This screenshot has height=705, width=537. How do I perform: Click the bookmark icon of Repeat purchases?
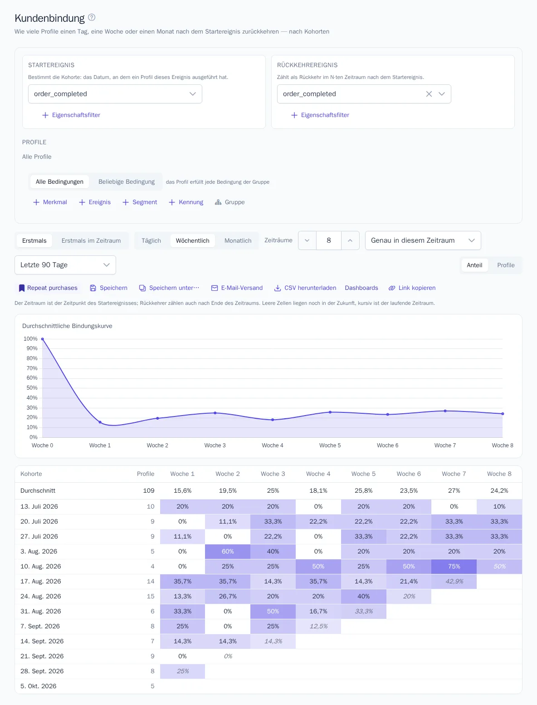(21, 288)
